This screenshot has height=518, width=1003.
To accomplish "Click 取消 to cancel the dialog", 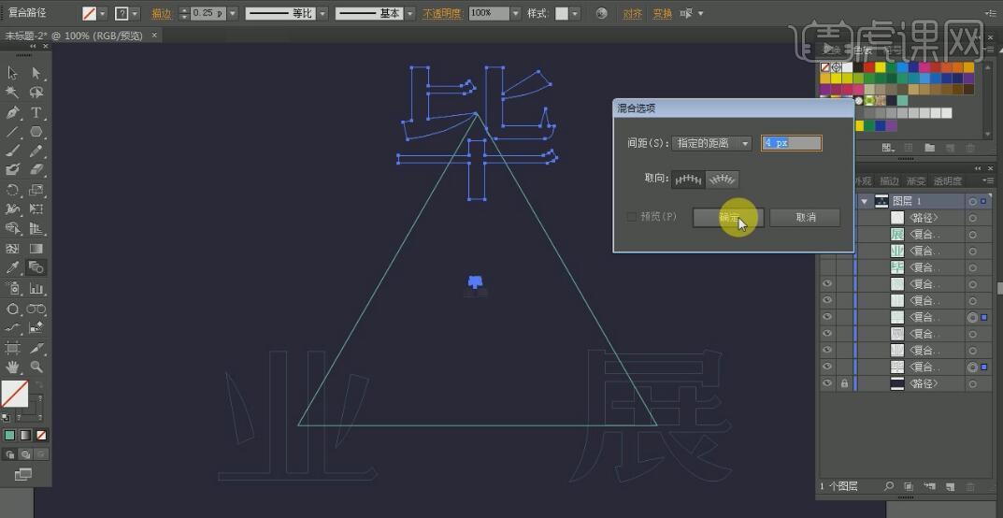I will click(805, 217).
